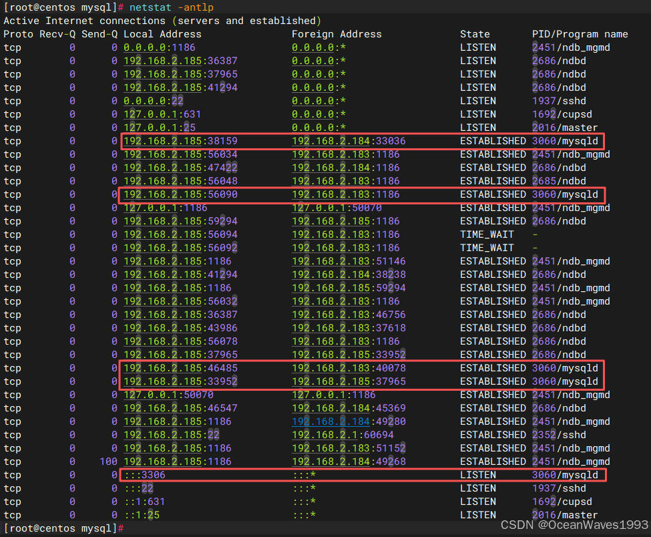Click the Send-Q value 100

coord(109,462)
